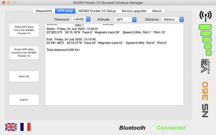This screenshot has height=135, width=216.
Task: Click the Altitude label
Action: [103, 19]
